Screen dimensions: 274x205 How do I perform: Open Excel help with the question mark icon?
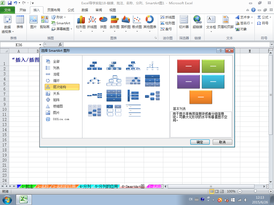pos(253,10)
